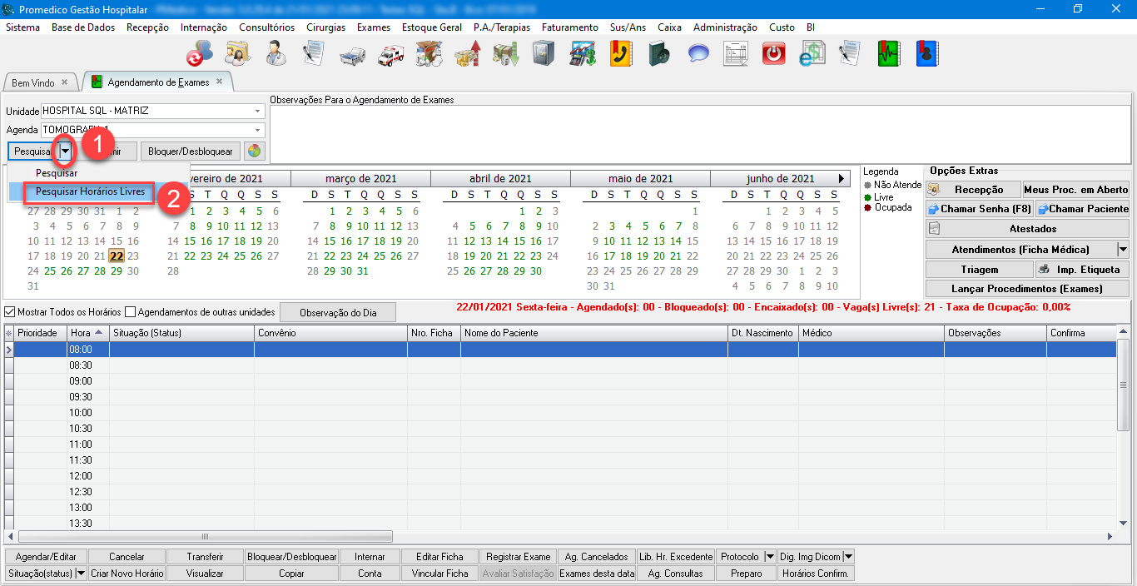Select Pesquisar Horários Livres menu option
The height and width of the screenshot is (586, 1137).
(x=90, y=191)
